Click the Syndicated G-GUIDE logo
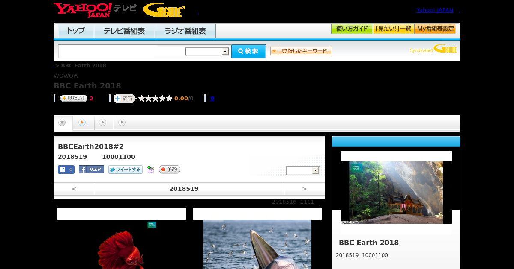This screenshot has width=514, height=269. (x=433, y=49)
